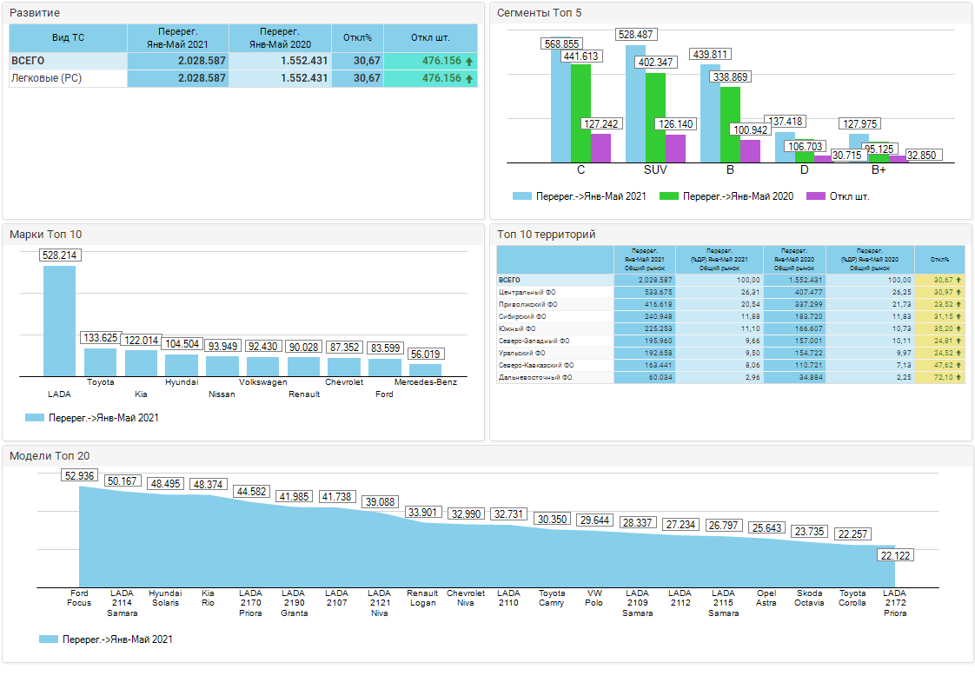
Task: Click green arrow in Центральный ФО Откл% cell
Action: 958,293
